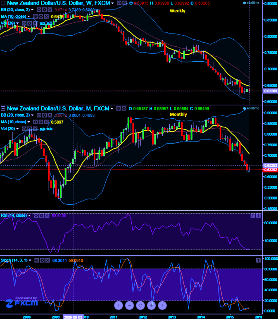Remove Bollinger Bands from the Monthly pane
This screenshot has width=278, height=319.
click(x=50, y=115)
